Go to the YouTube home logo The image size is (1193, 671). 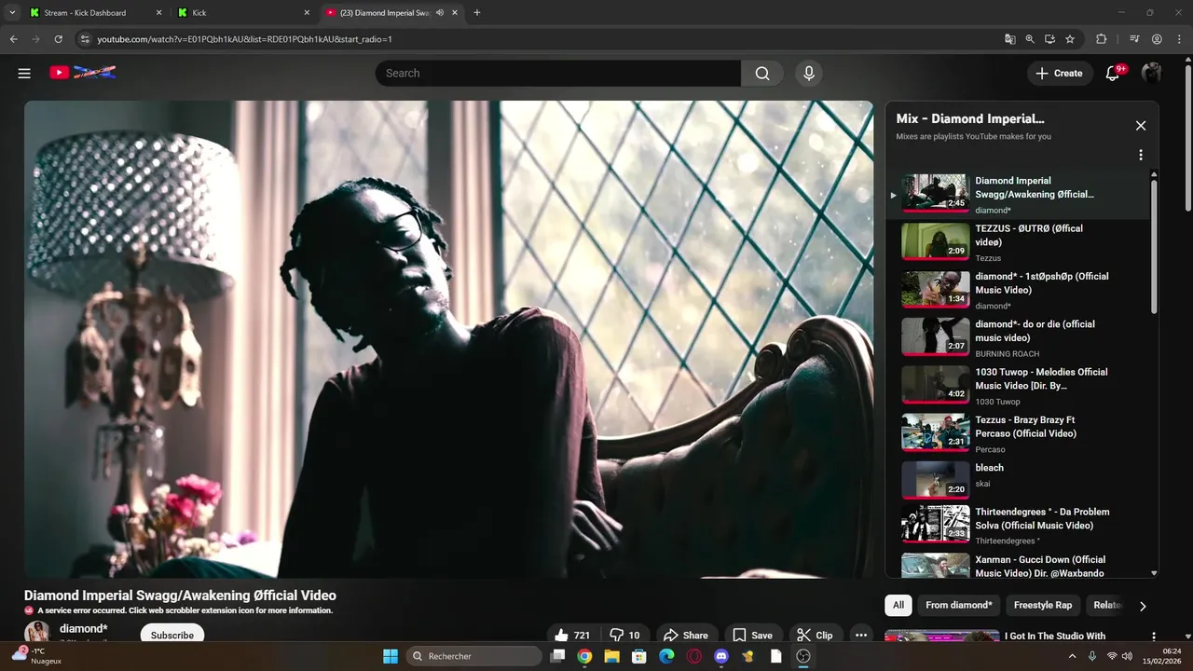pos(83,72)
